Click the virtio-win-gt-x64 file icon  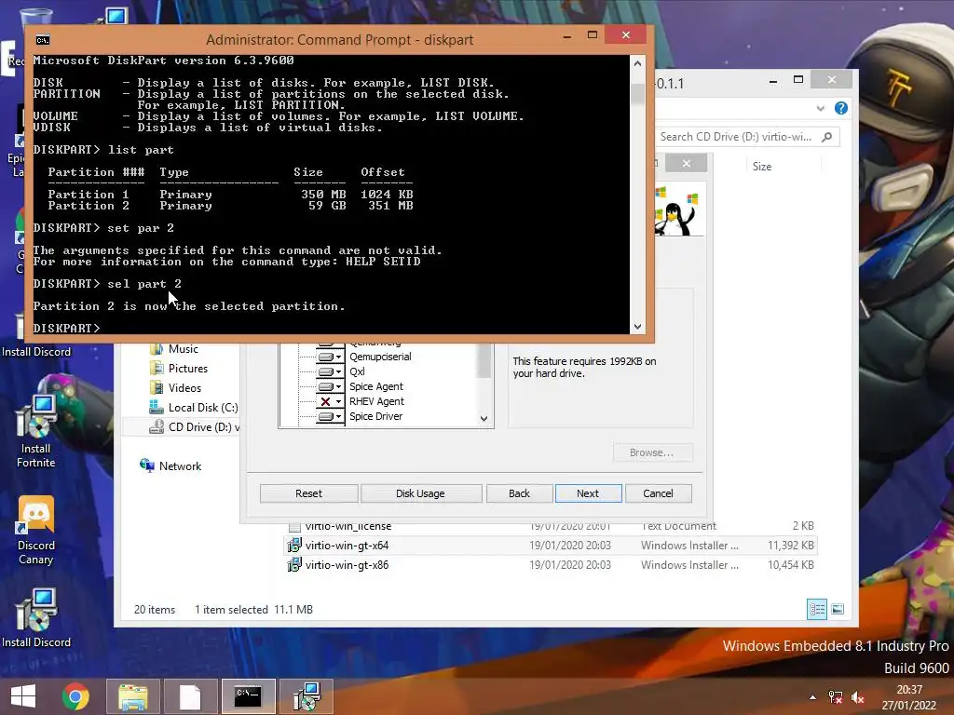click(x=293, y=546)
